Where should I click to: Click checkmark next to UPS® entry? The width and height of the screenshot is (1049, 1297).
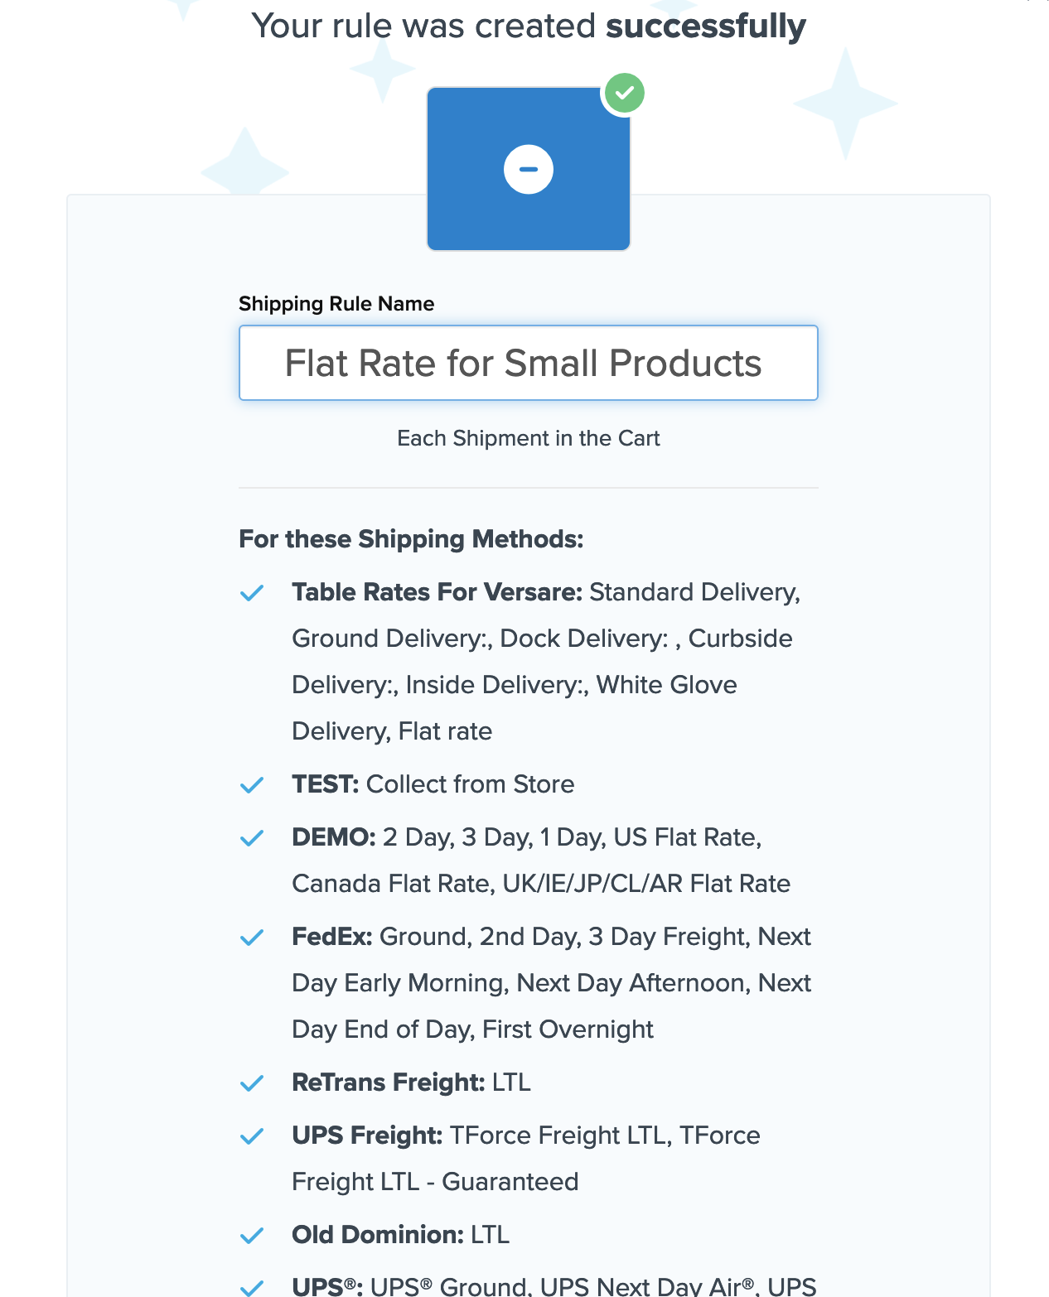point(251,1287)
